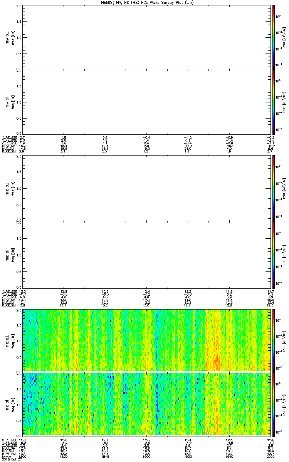Click the 1920 time tick label
Image resolution: width=289 pixels, height=462 pixels.
[188, 456]
